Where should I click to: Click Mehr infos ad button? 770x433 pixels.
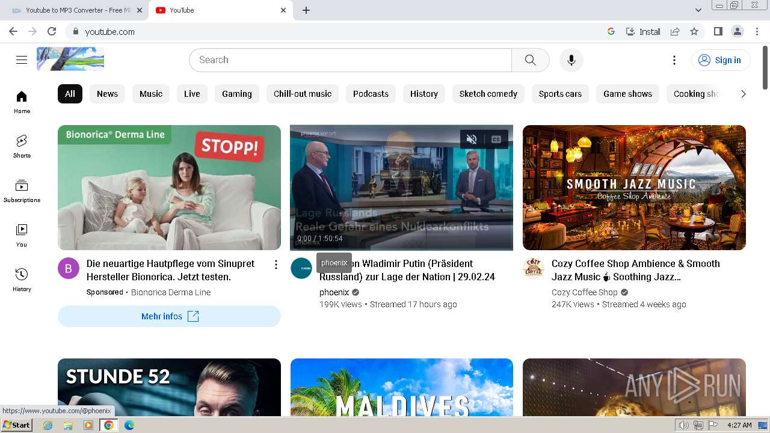[169, 316]
